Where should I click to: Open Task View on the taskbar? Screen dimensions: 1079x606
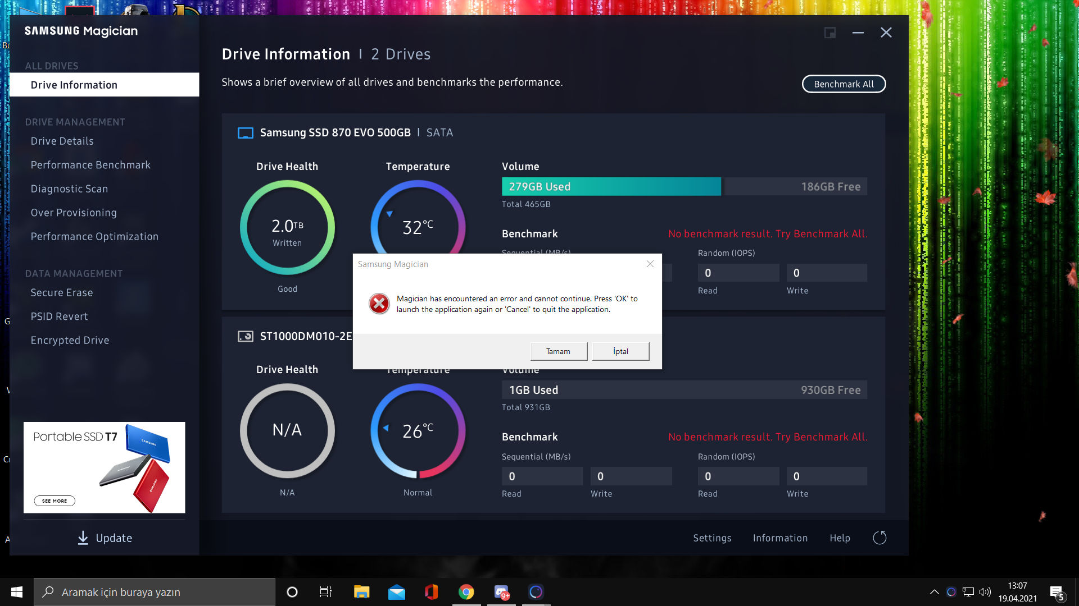326,592
